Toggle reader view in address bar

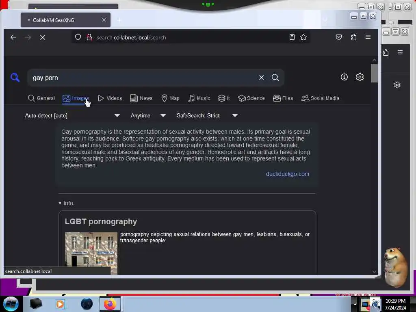tap(292, 37)
